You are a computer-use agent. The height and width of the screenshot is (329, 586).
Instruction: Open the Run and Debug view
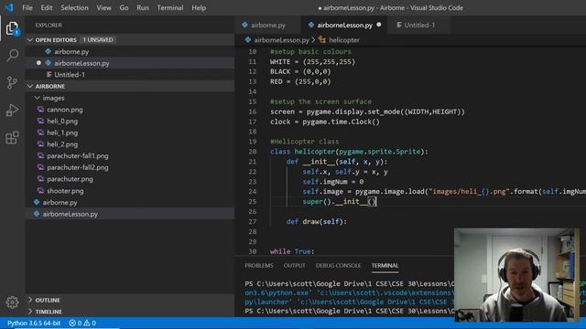tap(12, 110)
